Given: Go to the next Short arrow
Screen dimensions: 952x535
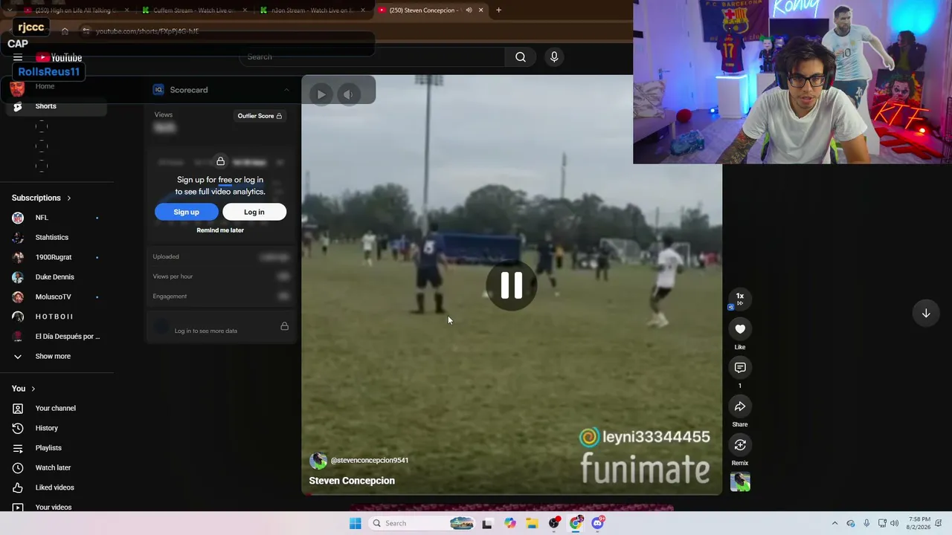Looking at the screenshot, I should click(926, 314).
